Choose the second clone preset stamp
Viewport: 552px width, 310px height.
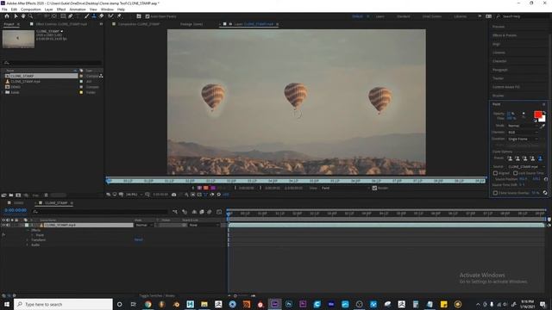pos(517,158)
